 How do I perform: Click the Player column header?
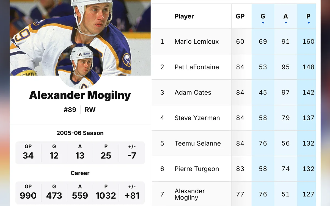[x=184, y=16]
